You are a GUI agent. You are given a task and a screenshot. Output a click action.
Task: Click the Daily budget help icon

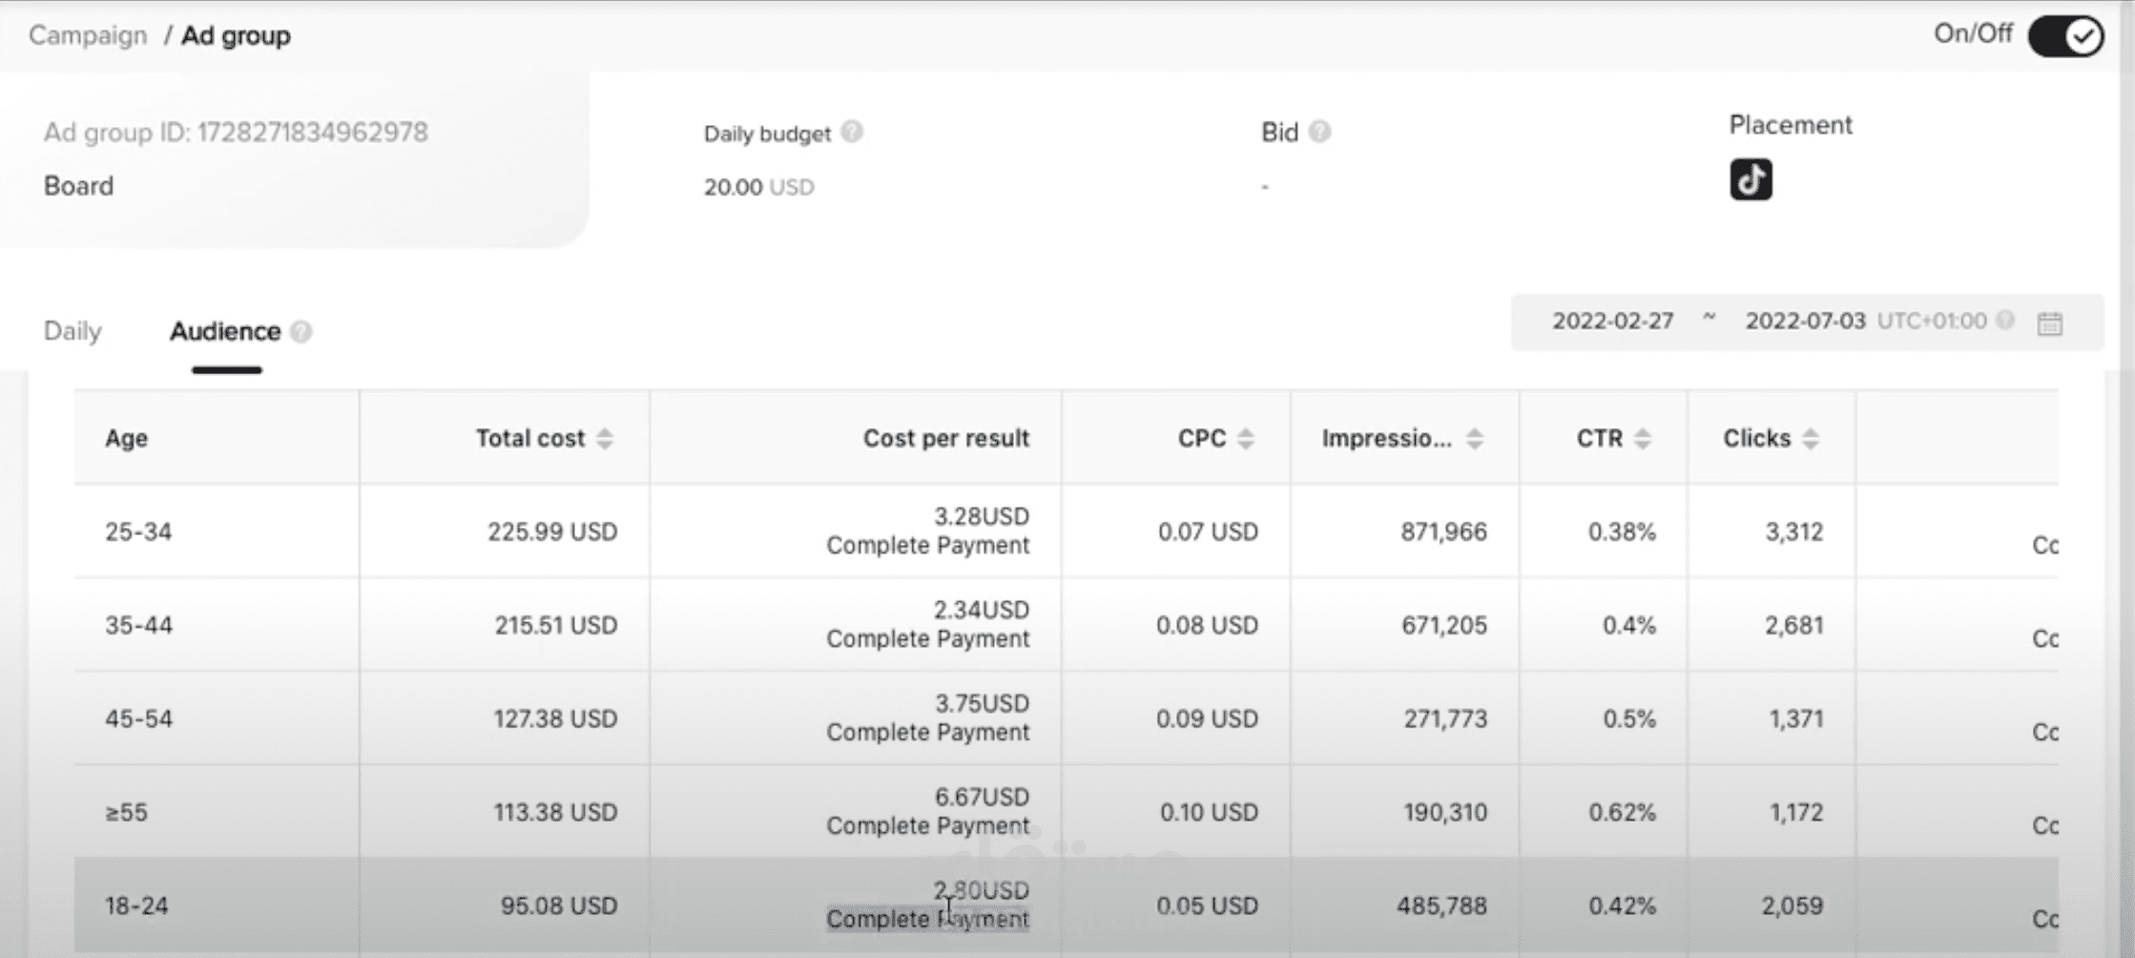(852, 132)
